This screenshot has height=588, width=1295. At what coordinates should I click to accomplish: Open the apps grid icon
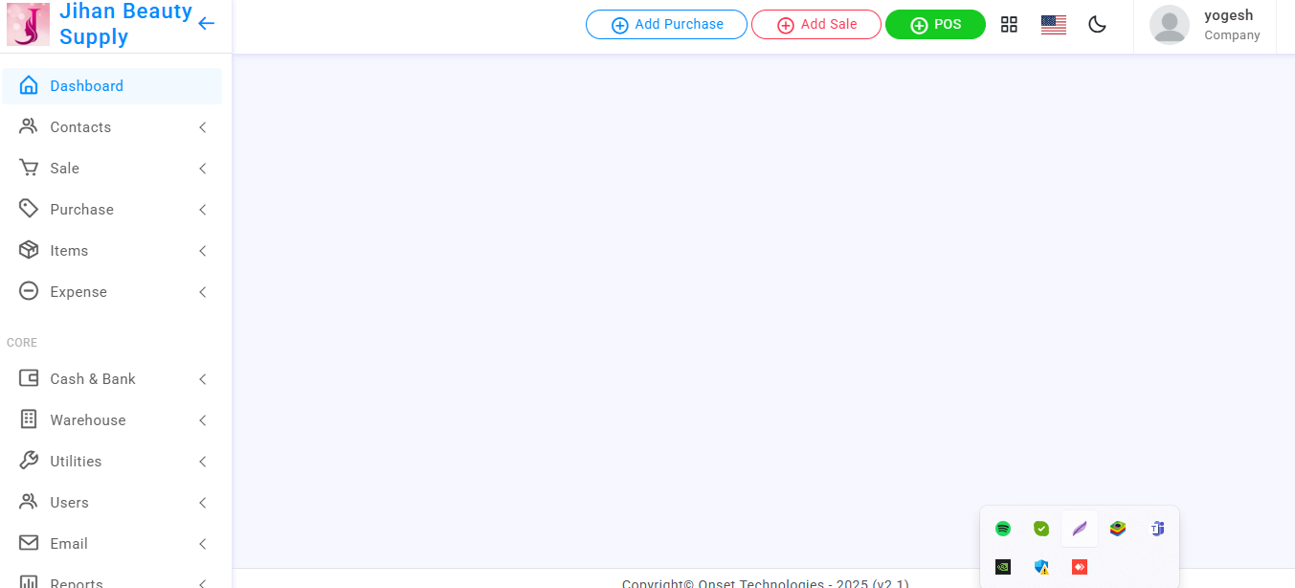click(1009, 25)
